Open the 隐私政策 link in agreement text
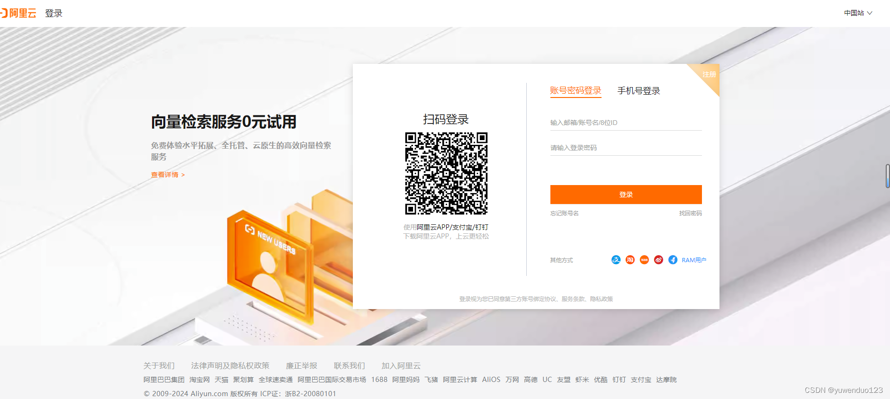The image size is (890, 399). click(602, 299)
